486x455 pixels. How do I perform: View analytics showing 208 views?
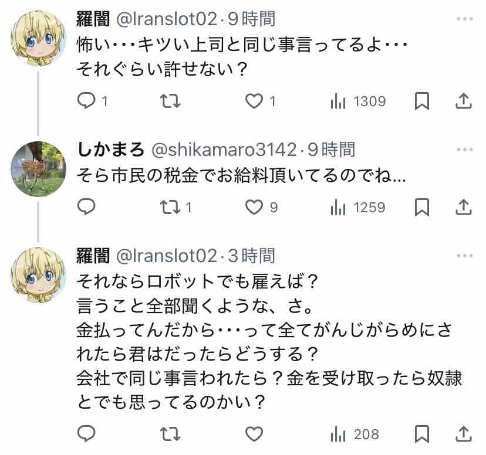point(355,434)
